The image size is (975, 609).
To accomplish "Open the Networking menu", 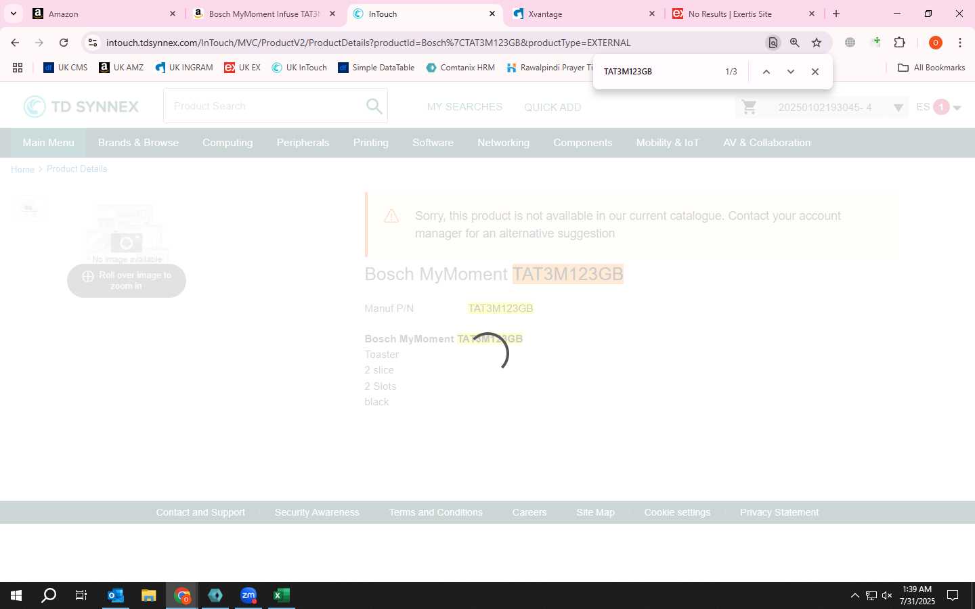I will [503, 143].
